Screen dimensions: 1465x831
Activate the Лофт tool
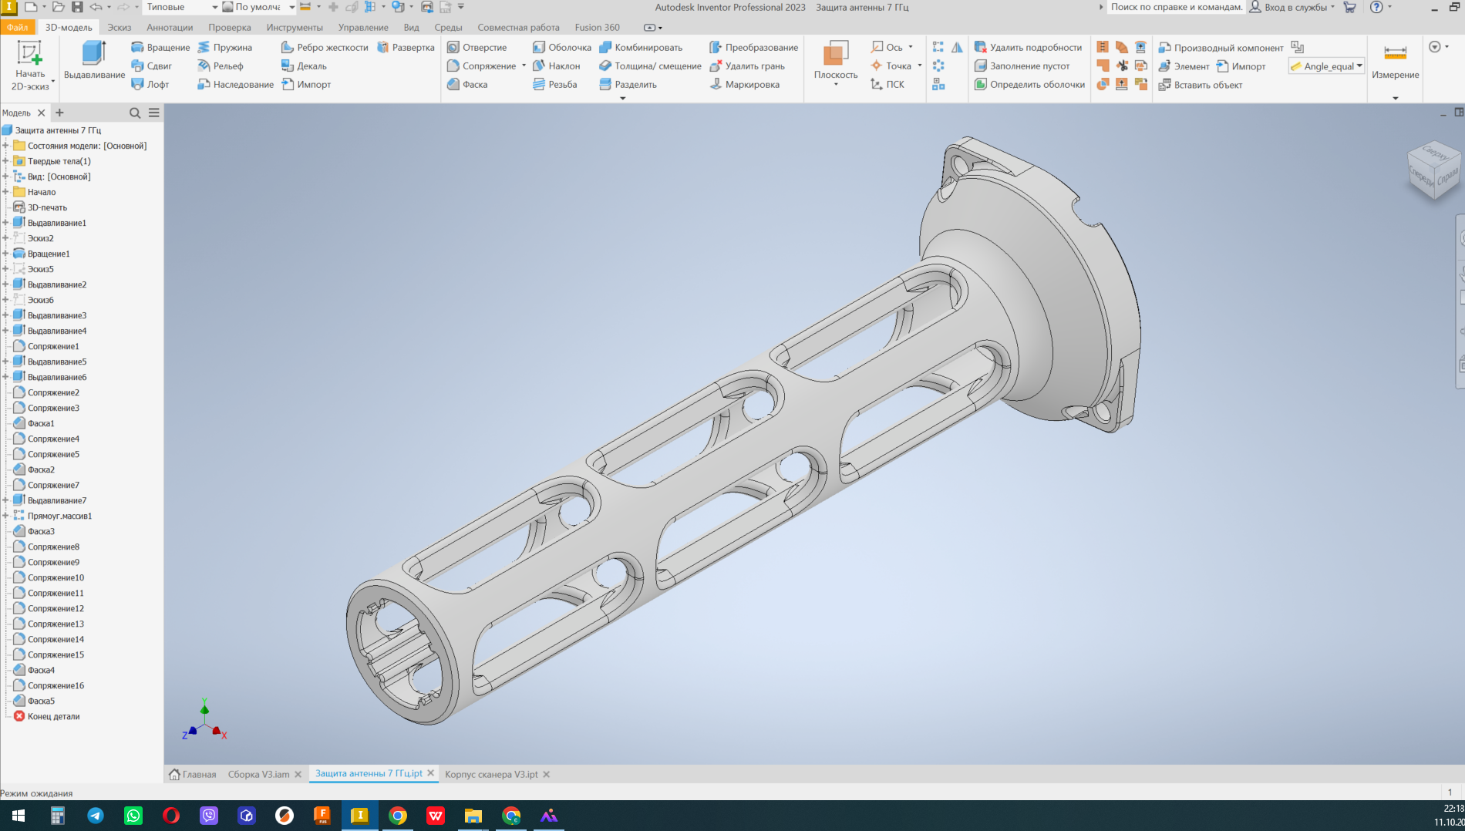coord(150,84)
